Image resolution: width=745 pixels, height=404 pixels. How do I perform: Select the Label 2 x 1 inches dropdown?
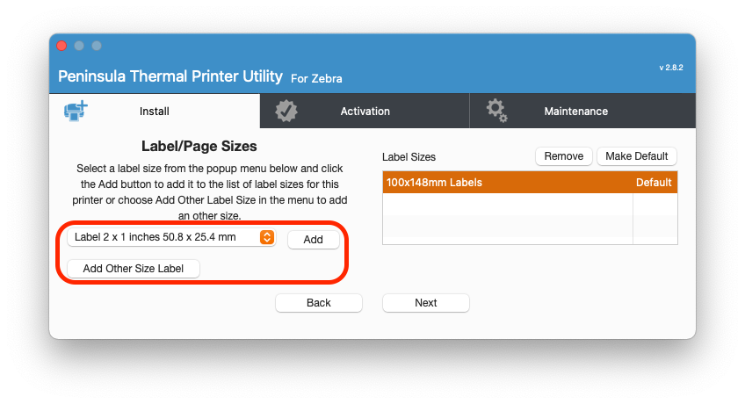click(x=171, y=237)
